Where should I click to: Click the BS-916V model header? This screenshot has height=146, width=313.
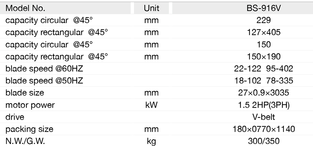pos(263,8)
